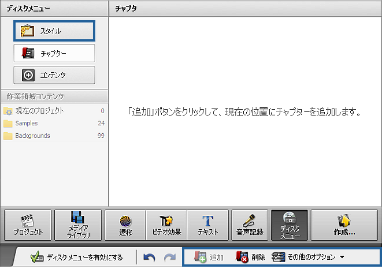
Task: Toggle ディスク メニューを有効にする checkmark
Action: [x=76, y=257]
